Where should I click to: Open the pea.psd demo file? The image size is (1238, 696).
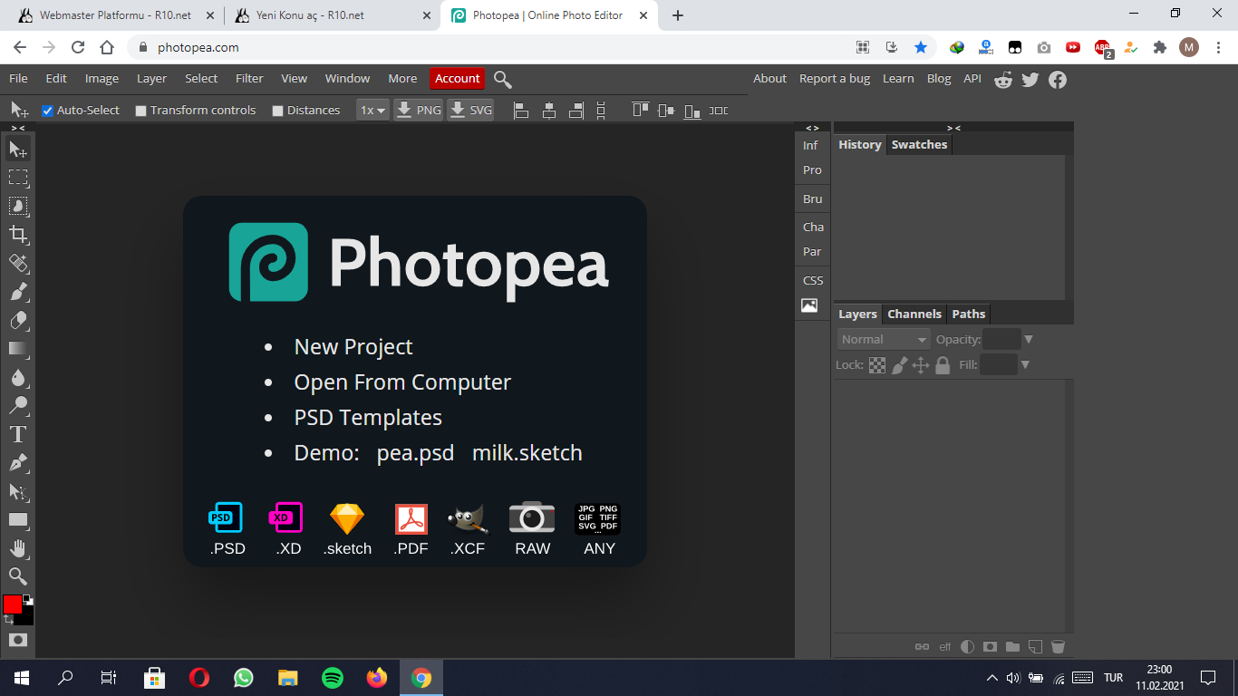pos(415,453)
